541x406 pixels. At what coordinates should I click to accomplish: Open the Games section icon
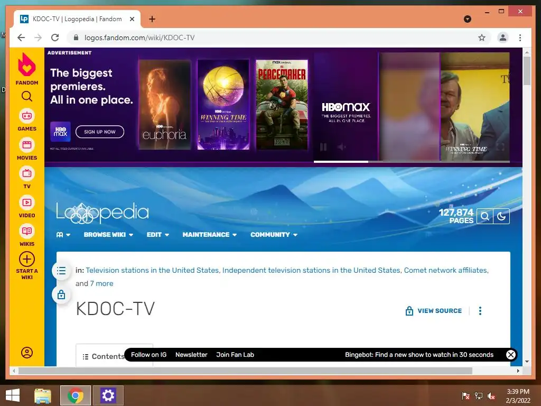[27, 116]
